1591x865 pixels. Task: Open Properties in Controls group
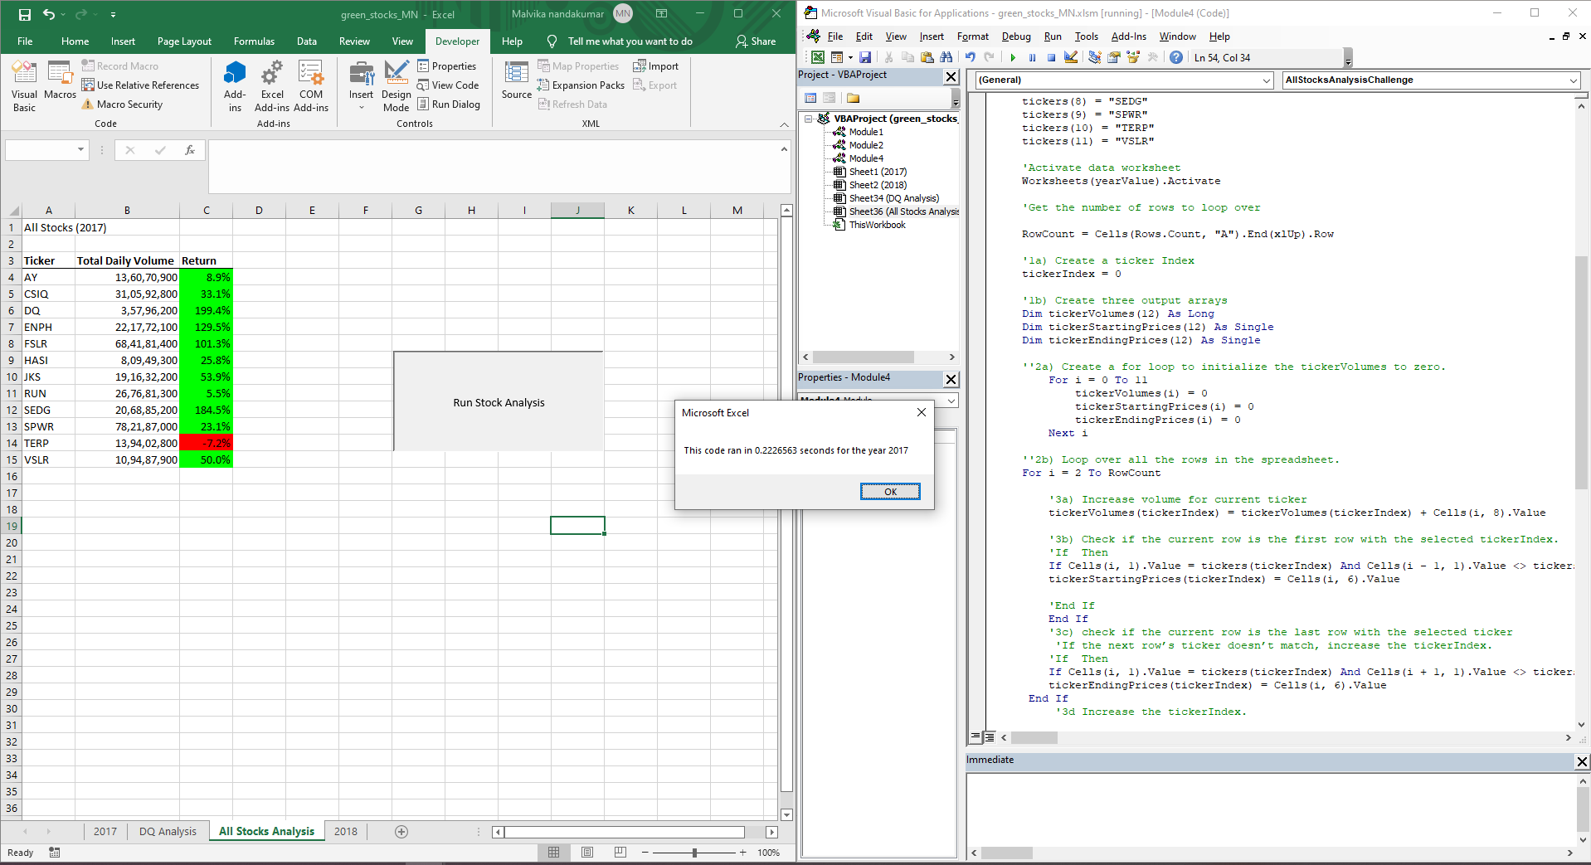coord(447,66)
